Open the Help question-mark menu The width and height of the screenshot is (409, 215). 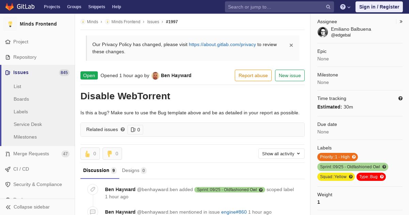[x=345, y=7]
